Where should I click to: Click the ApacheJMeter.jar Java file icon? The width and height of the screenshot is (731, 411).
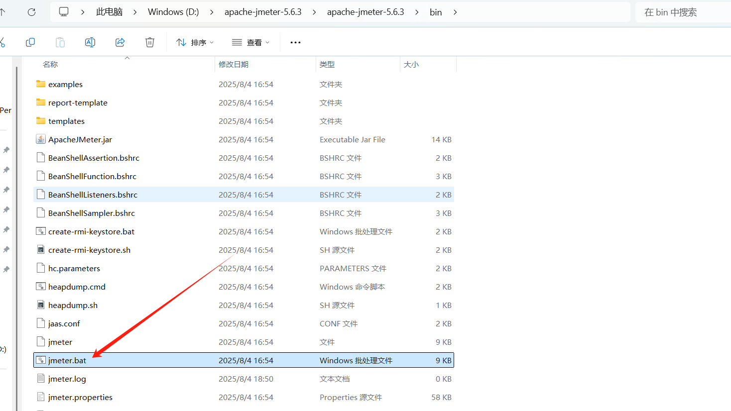(x=41, y=139)
